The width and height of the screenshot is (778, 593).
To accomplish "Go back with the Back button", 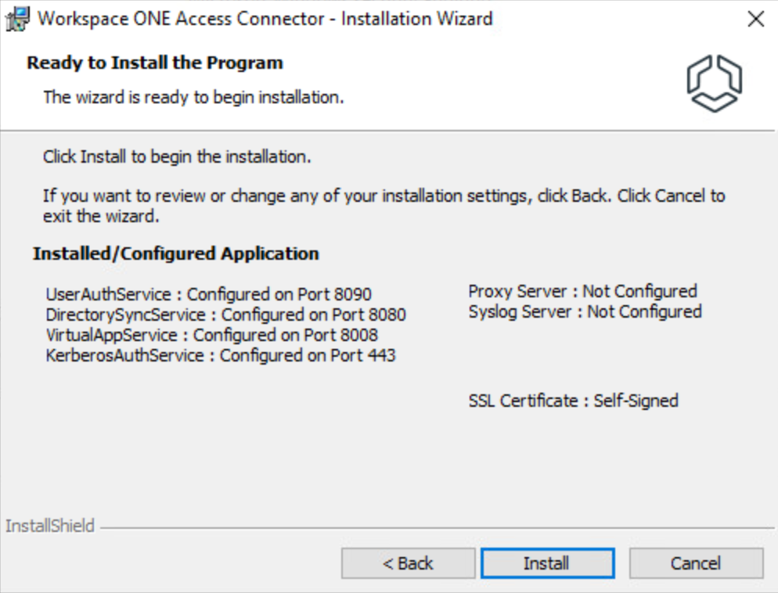I will point(408,563).
